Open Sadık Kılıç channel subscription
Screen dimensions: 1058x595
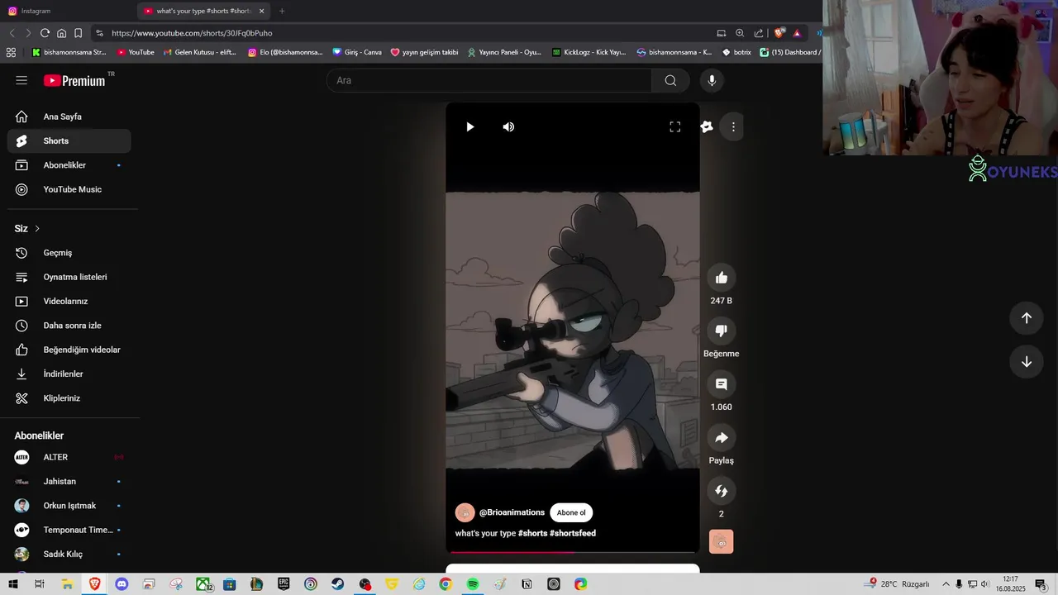click(x=69, y=554)
